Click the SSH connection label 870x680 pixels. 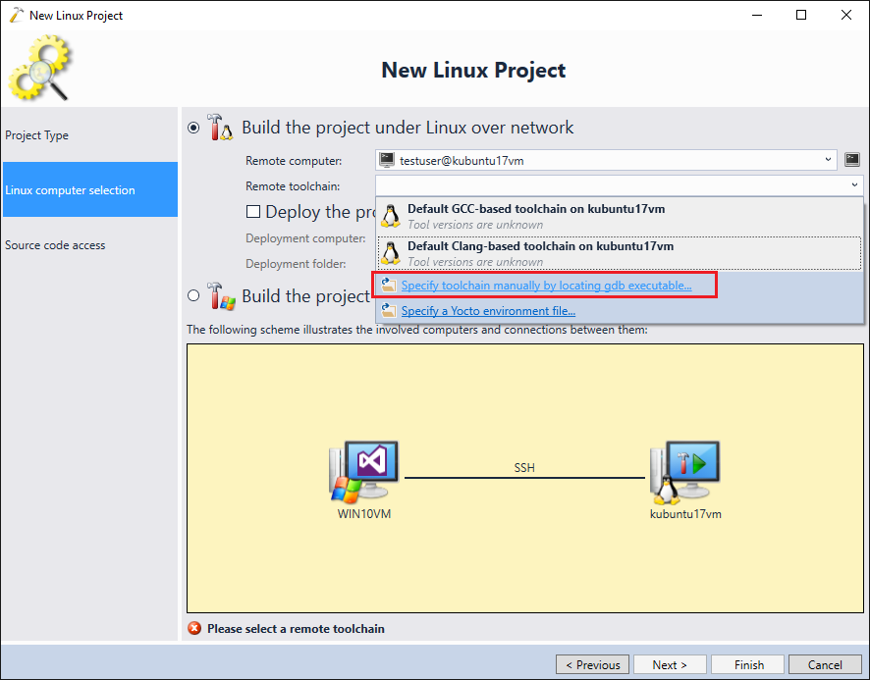(524, 468)
